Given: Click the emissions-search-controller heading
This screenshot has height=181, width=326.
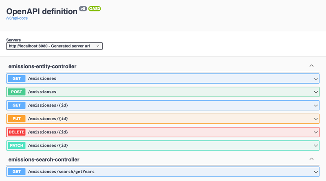Looking at the screenshot, I should click(x=44, y=159).
